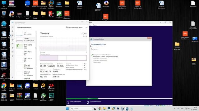Image resolution: width=199 pixels, height=111 pixels.
Task: Click the '6,0 ГБ' cached value
Action: pos(56,72)
